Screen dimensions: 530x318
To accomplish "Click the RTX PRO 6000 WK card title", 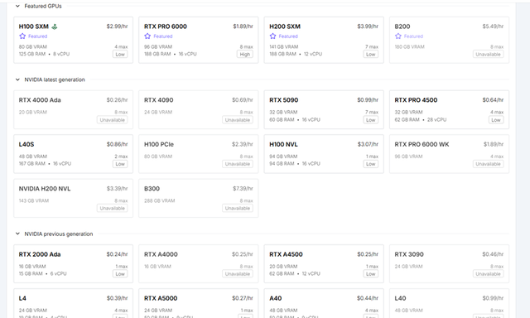I will coord(422,144).
